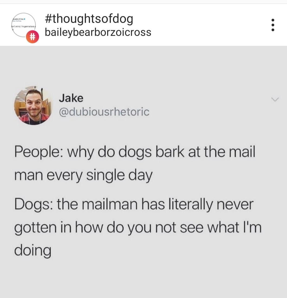Tap the orange hashtag badge icon

click(x=32, y=37)
